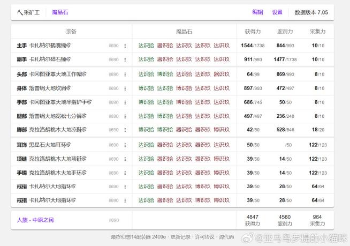This screenshot has height=246, width=350.
Task: Open three-dot menu for 头部 gear row
Action: [x=125, y=74]
